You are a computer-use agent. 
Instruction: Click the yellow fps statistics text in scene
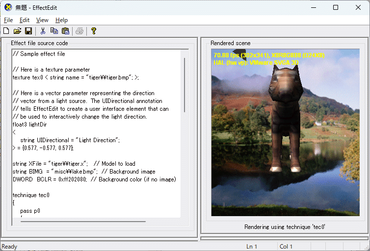pos(269,55)
